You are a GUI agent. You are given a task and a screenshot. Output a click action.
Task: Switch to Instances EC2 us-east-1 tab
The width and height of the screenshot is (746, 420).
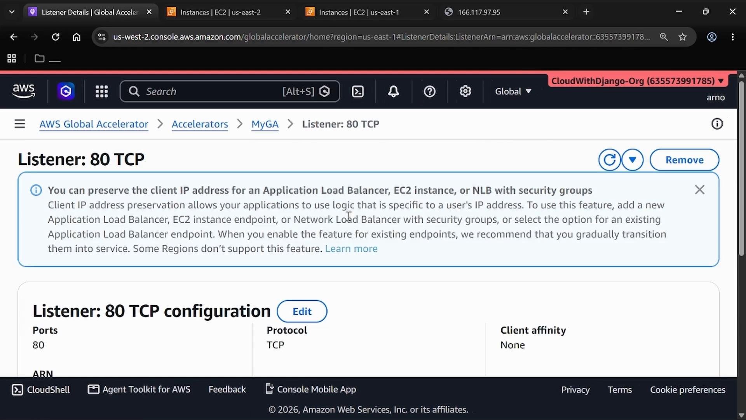click(368, 12)
